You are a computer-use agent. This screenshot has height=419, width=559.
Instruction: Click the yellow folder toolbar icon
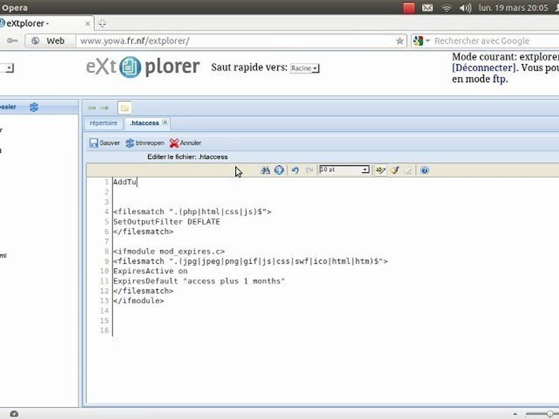(125, 108)
